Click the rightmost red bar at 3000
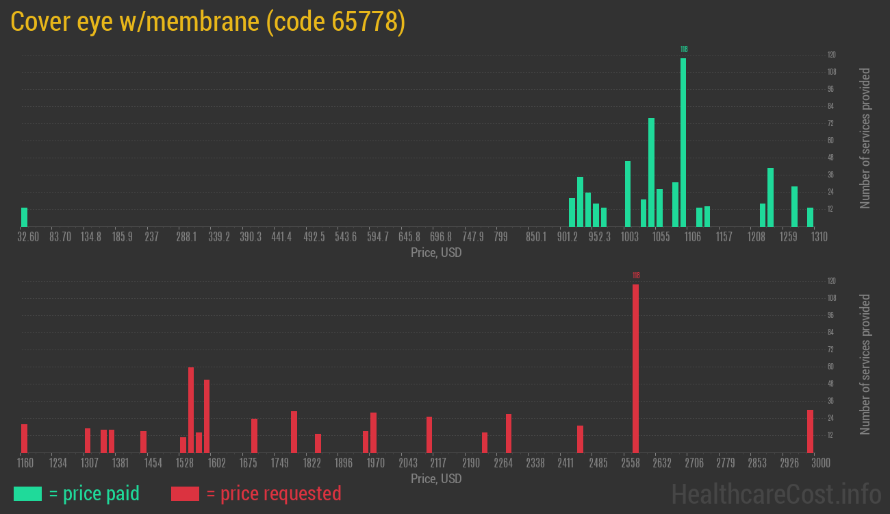Image resolution: width=890 pixels, height=514 pixels. [x=810, y=431]
